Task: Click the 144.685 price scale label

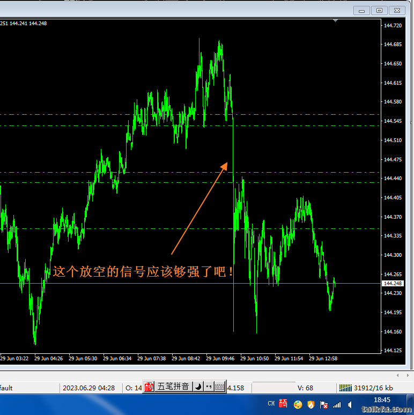Action: pos(393,44)
